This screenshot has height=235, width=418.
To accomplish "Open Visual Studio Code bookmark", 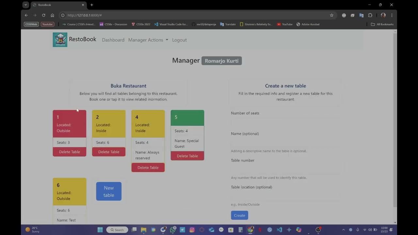I will pos(171,24).
